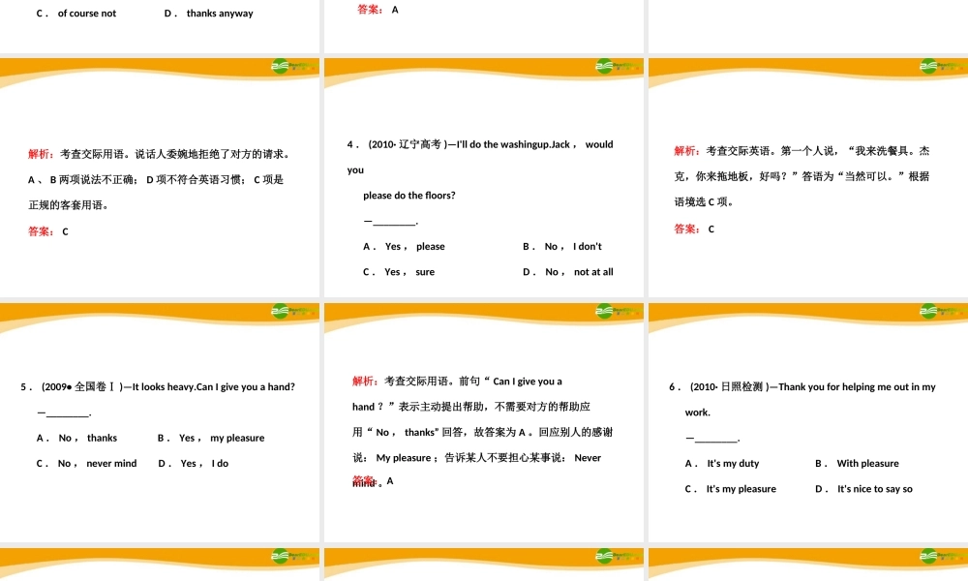Viewport: 968px width, 581px height.
Task: Click '答案：C' below '语境选C项。'
Action: pyautogui.click(x=694, y=229)
